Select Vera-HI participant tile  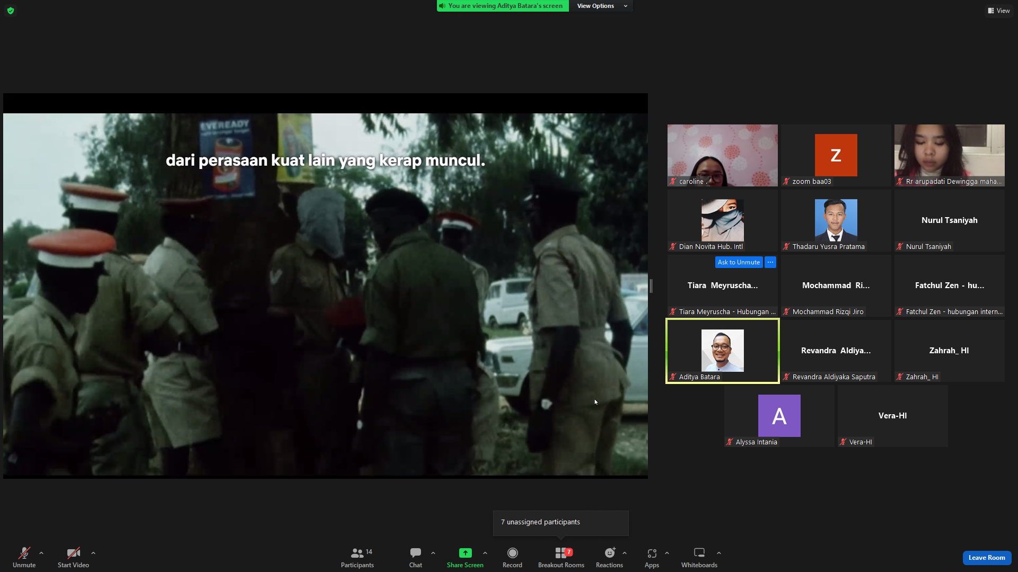click(x=892, y=416)
